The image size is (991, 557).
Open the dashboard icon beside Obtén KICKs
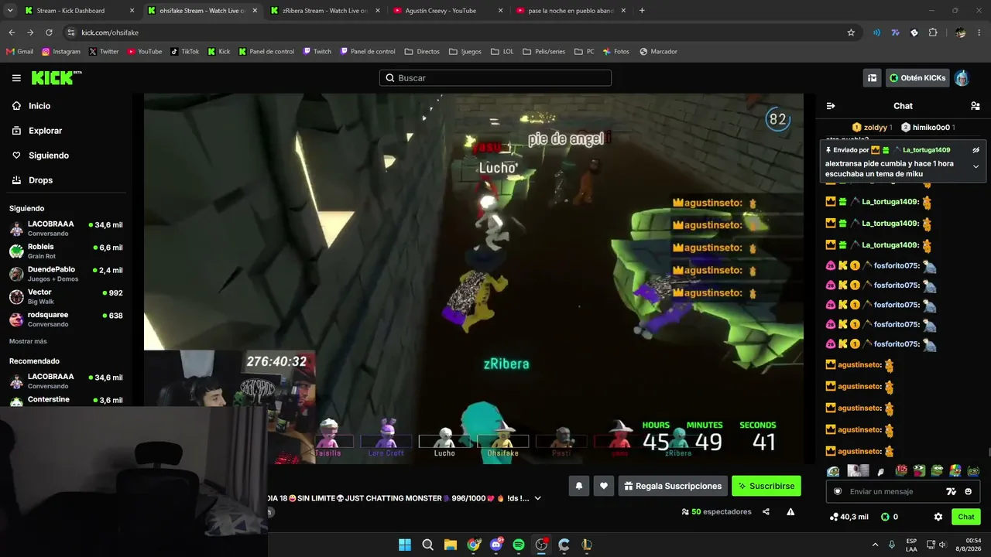tap(872, 78)
